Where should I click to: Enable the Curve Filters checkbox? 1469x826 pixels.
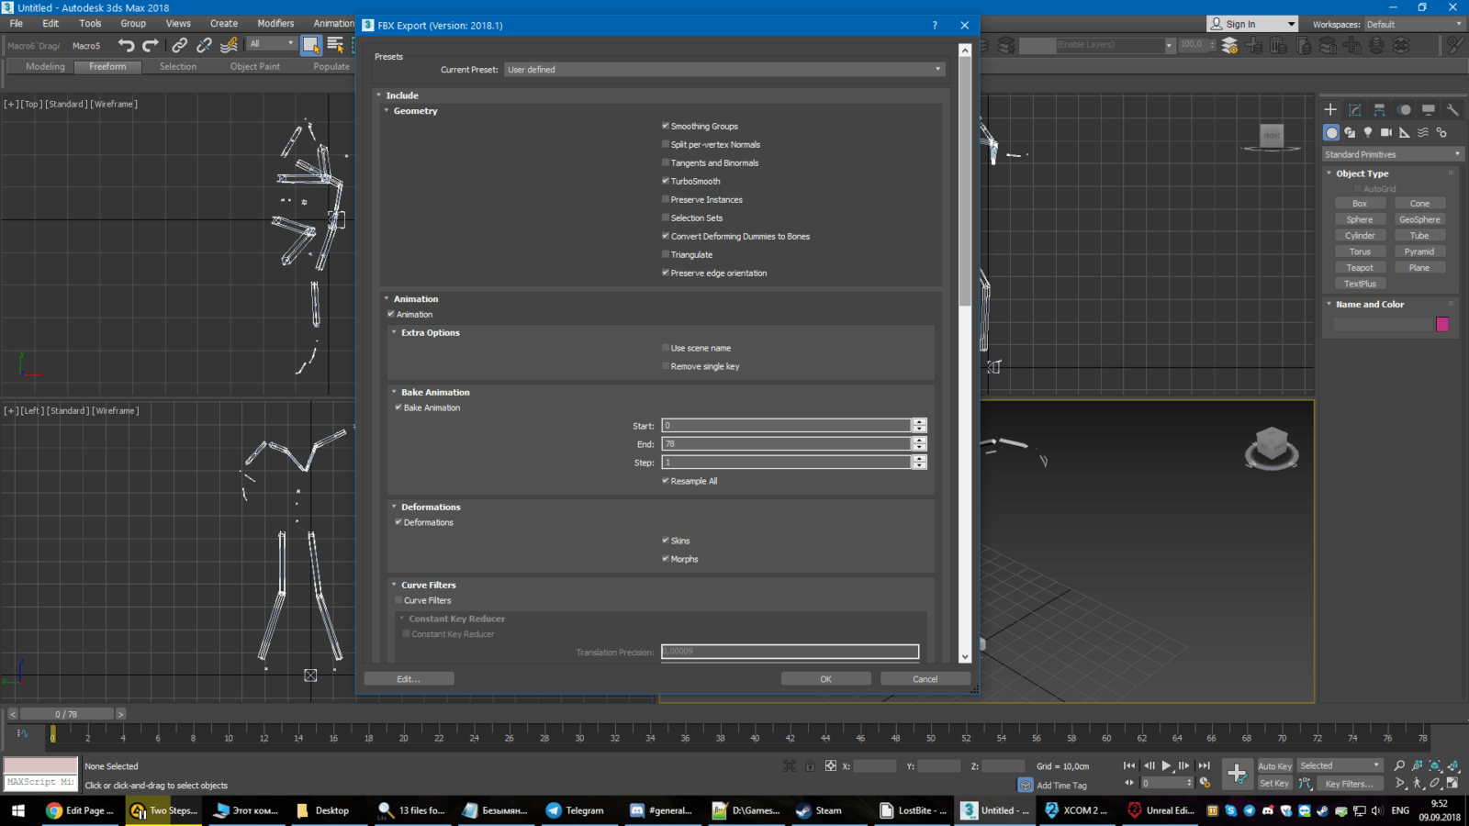pyautogui.click(x=398, y=600)
